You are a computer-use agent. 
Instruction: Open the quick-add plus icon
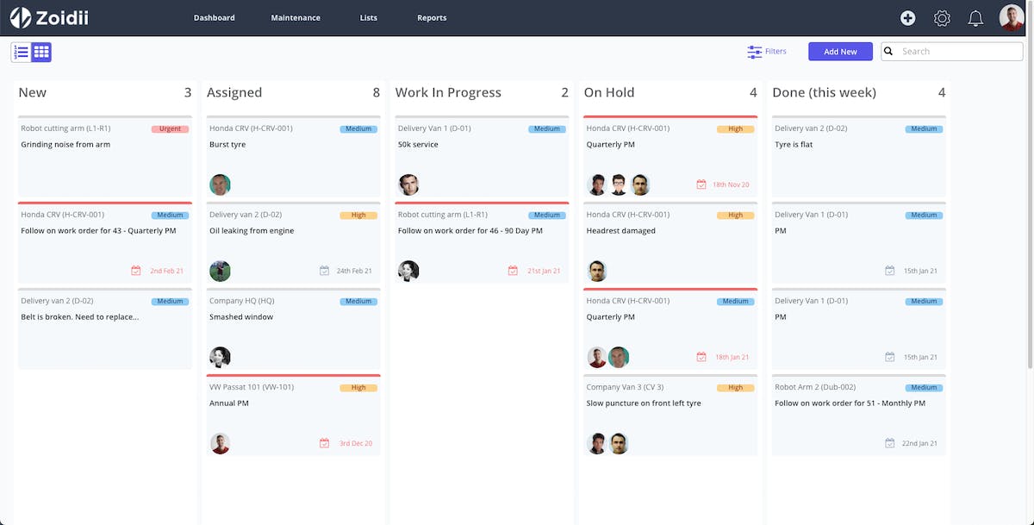point(907,17)
